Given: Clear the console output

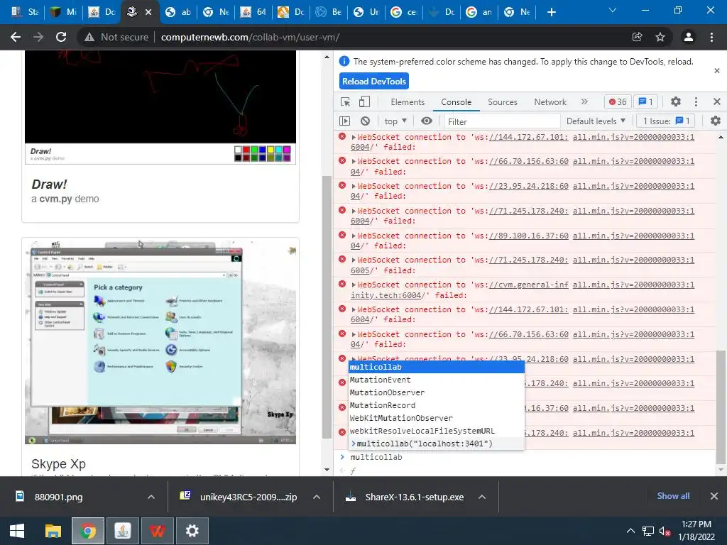Looking at the screenshot, I should pos(366,121).
